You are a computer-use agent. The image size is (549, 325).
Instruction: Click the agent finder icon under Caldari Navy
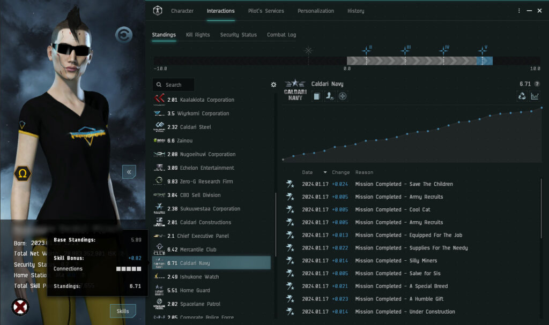pos(330,96)
